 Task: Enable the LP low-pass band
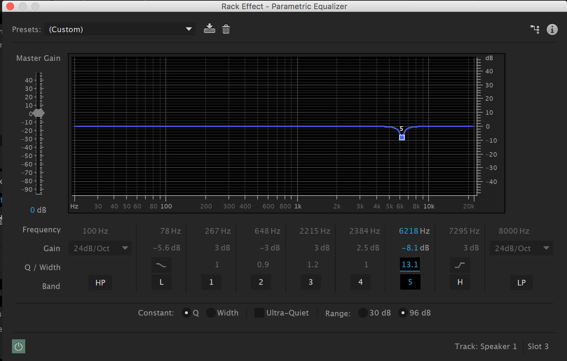point(521,283)
